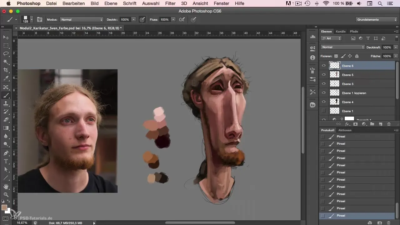400x225 pixels.
Task: Select the Move tool
Action: pos(6,37)
